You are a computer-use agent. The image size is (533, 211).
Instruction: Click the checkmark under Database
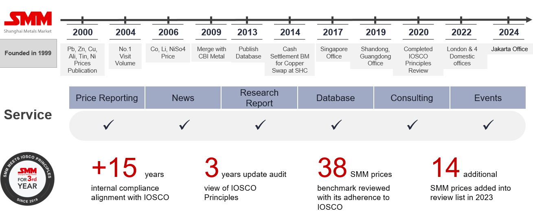pyautogui.click(x=336, y=125)
